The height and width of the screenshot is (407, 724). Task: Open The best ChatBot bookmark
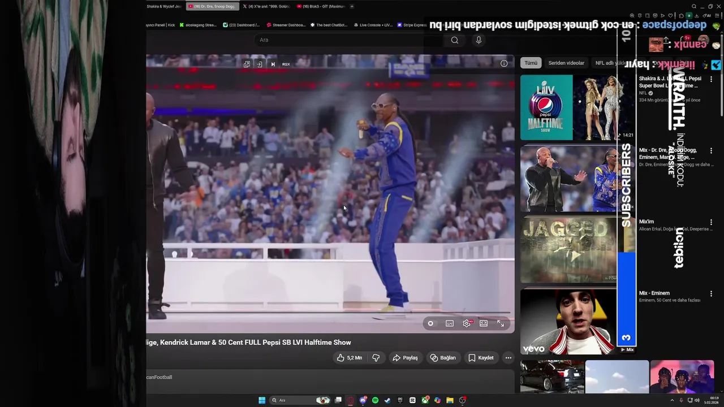329,25
